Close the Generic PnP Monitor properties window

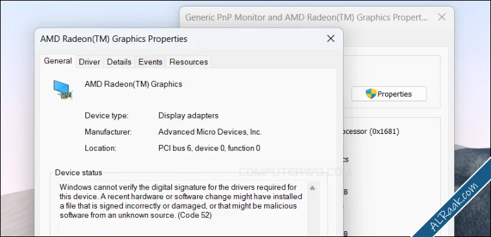point(441,17)
